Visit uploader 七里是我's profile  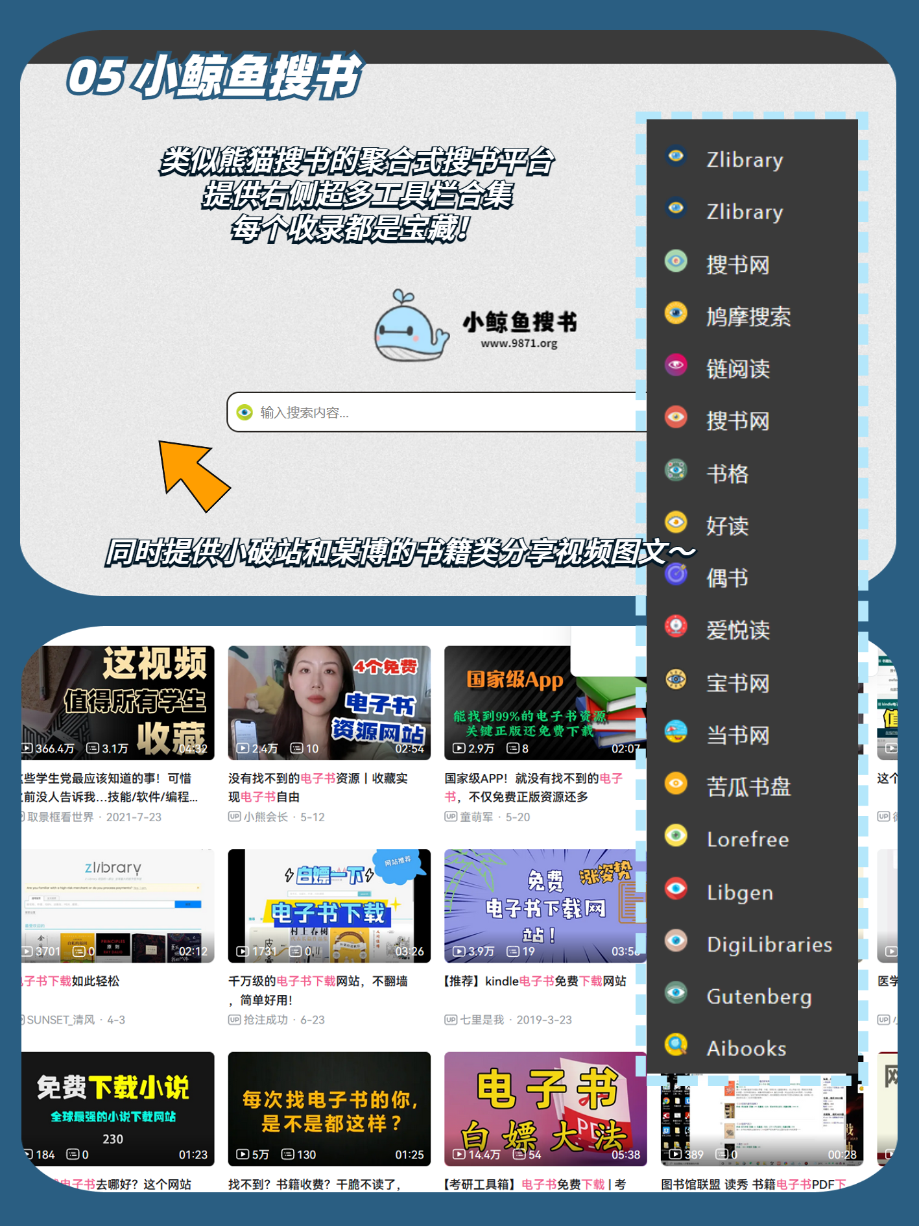[x=482, y=1020]
